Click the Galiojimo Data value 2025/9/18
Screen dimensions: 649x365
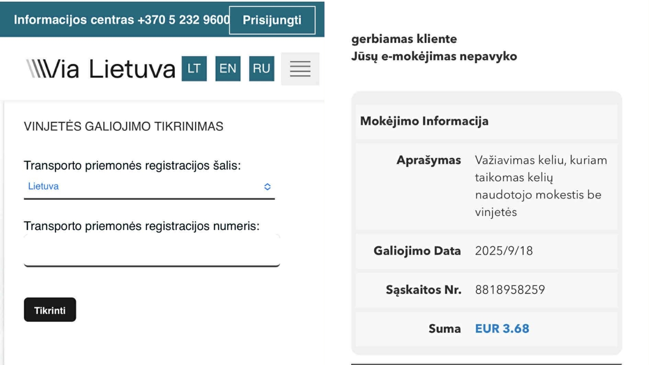point(504,251)
